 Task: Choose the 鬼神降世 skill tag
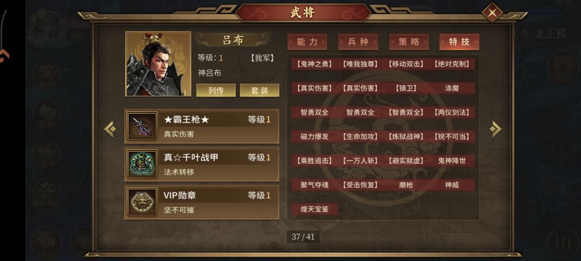point(452,161)
